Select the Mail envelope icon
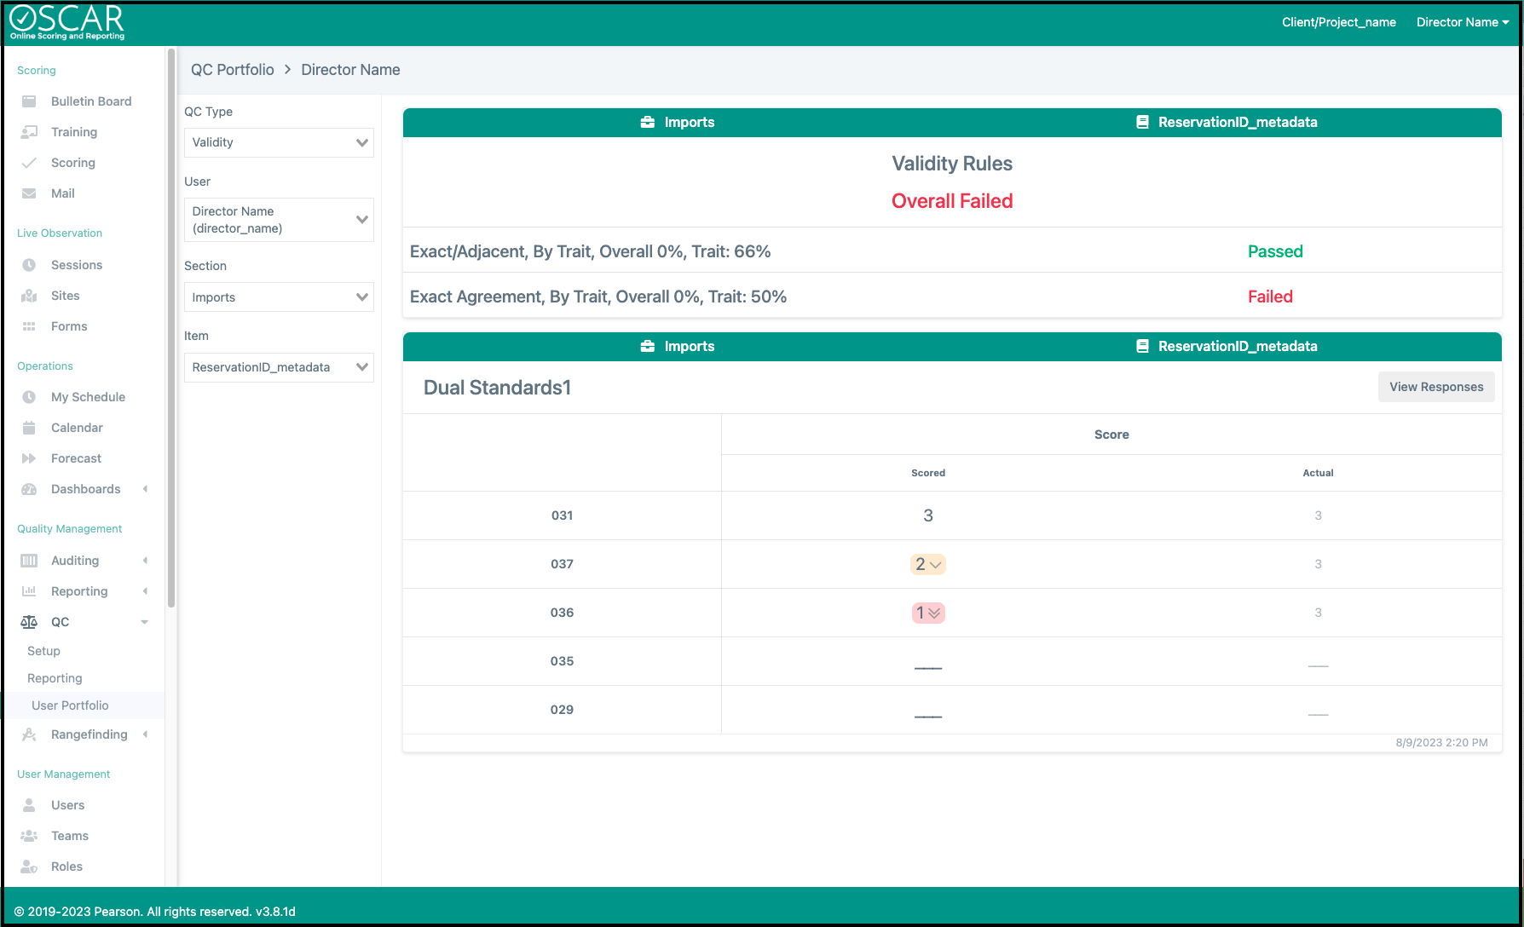 click(29, 193)
